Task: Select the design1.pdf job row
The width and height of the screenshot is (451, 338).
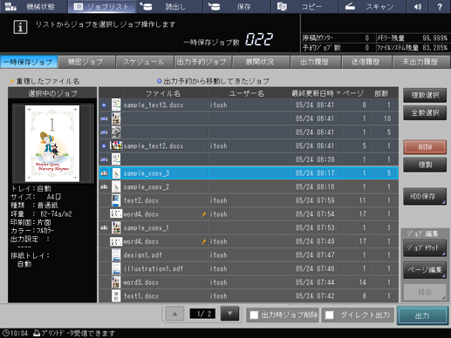Action: [x=249, y=255]
